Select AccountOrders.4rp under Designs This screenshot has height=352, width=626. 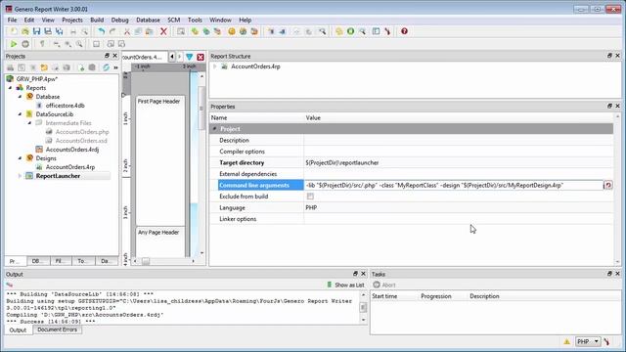coord(70,167)
